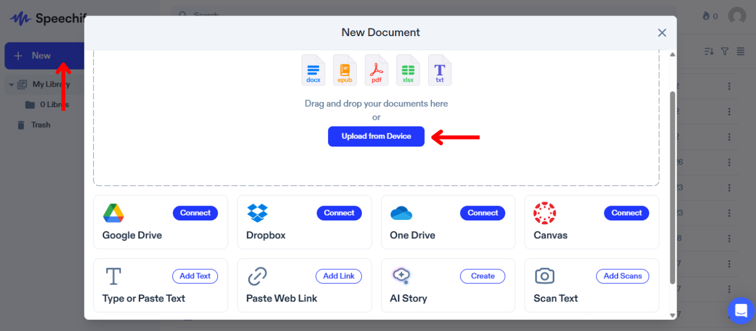Image resolution: width=756 pixels, height=331 pixels.
Task: Click the epub format icon
Action: tap(345, 69)
